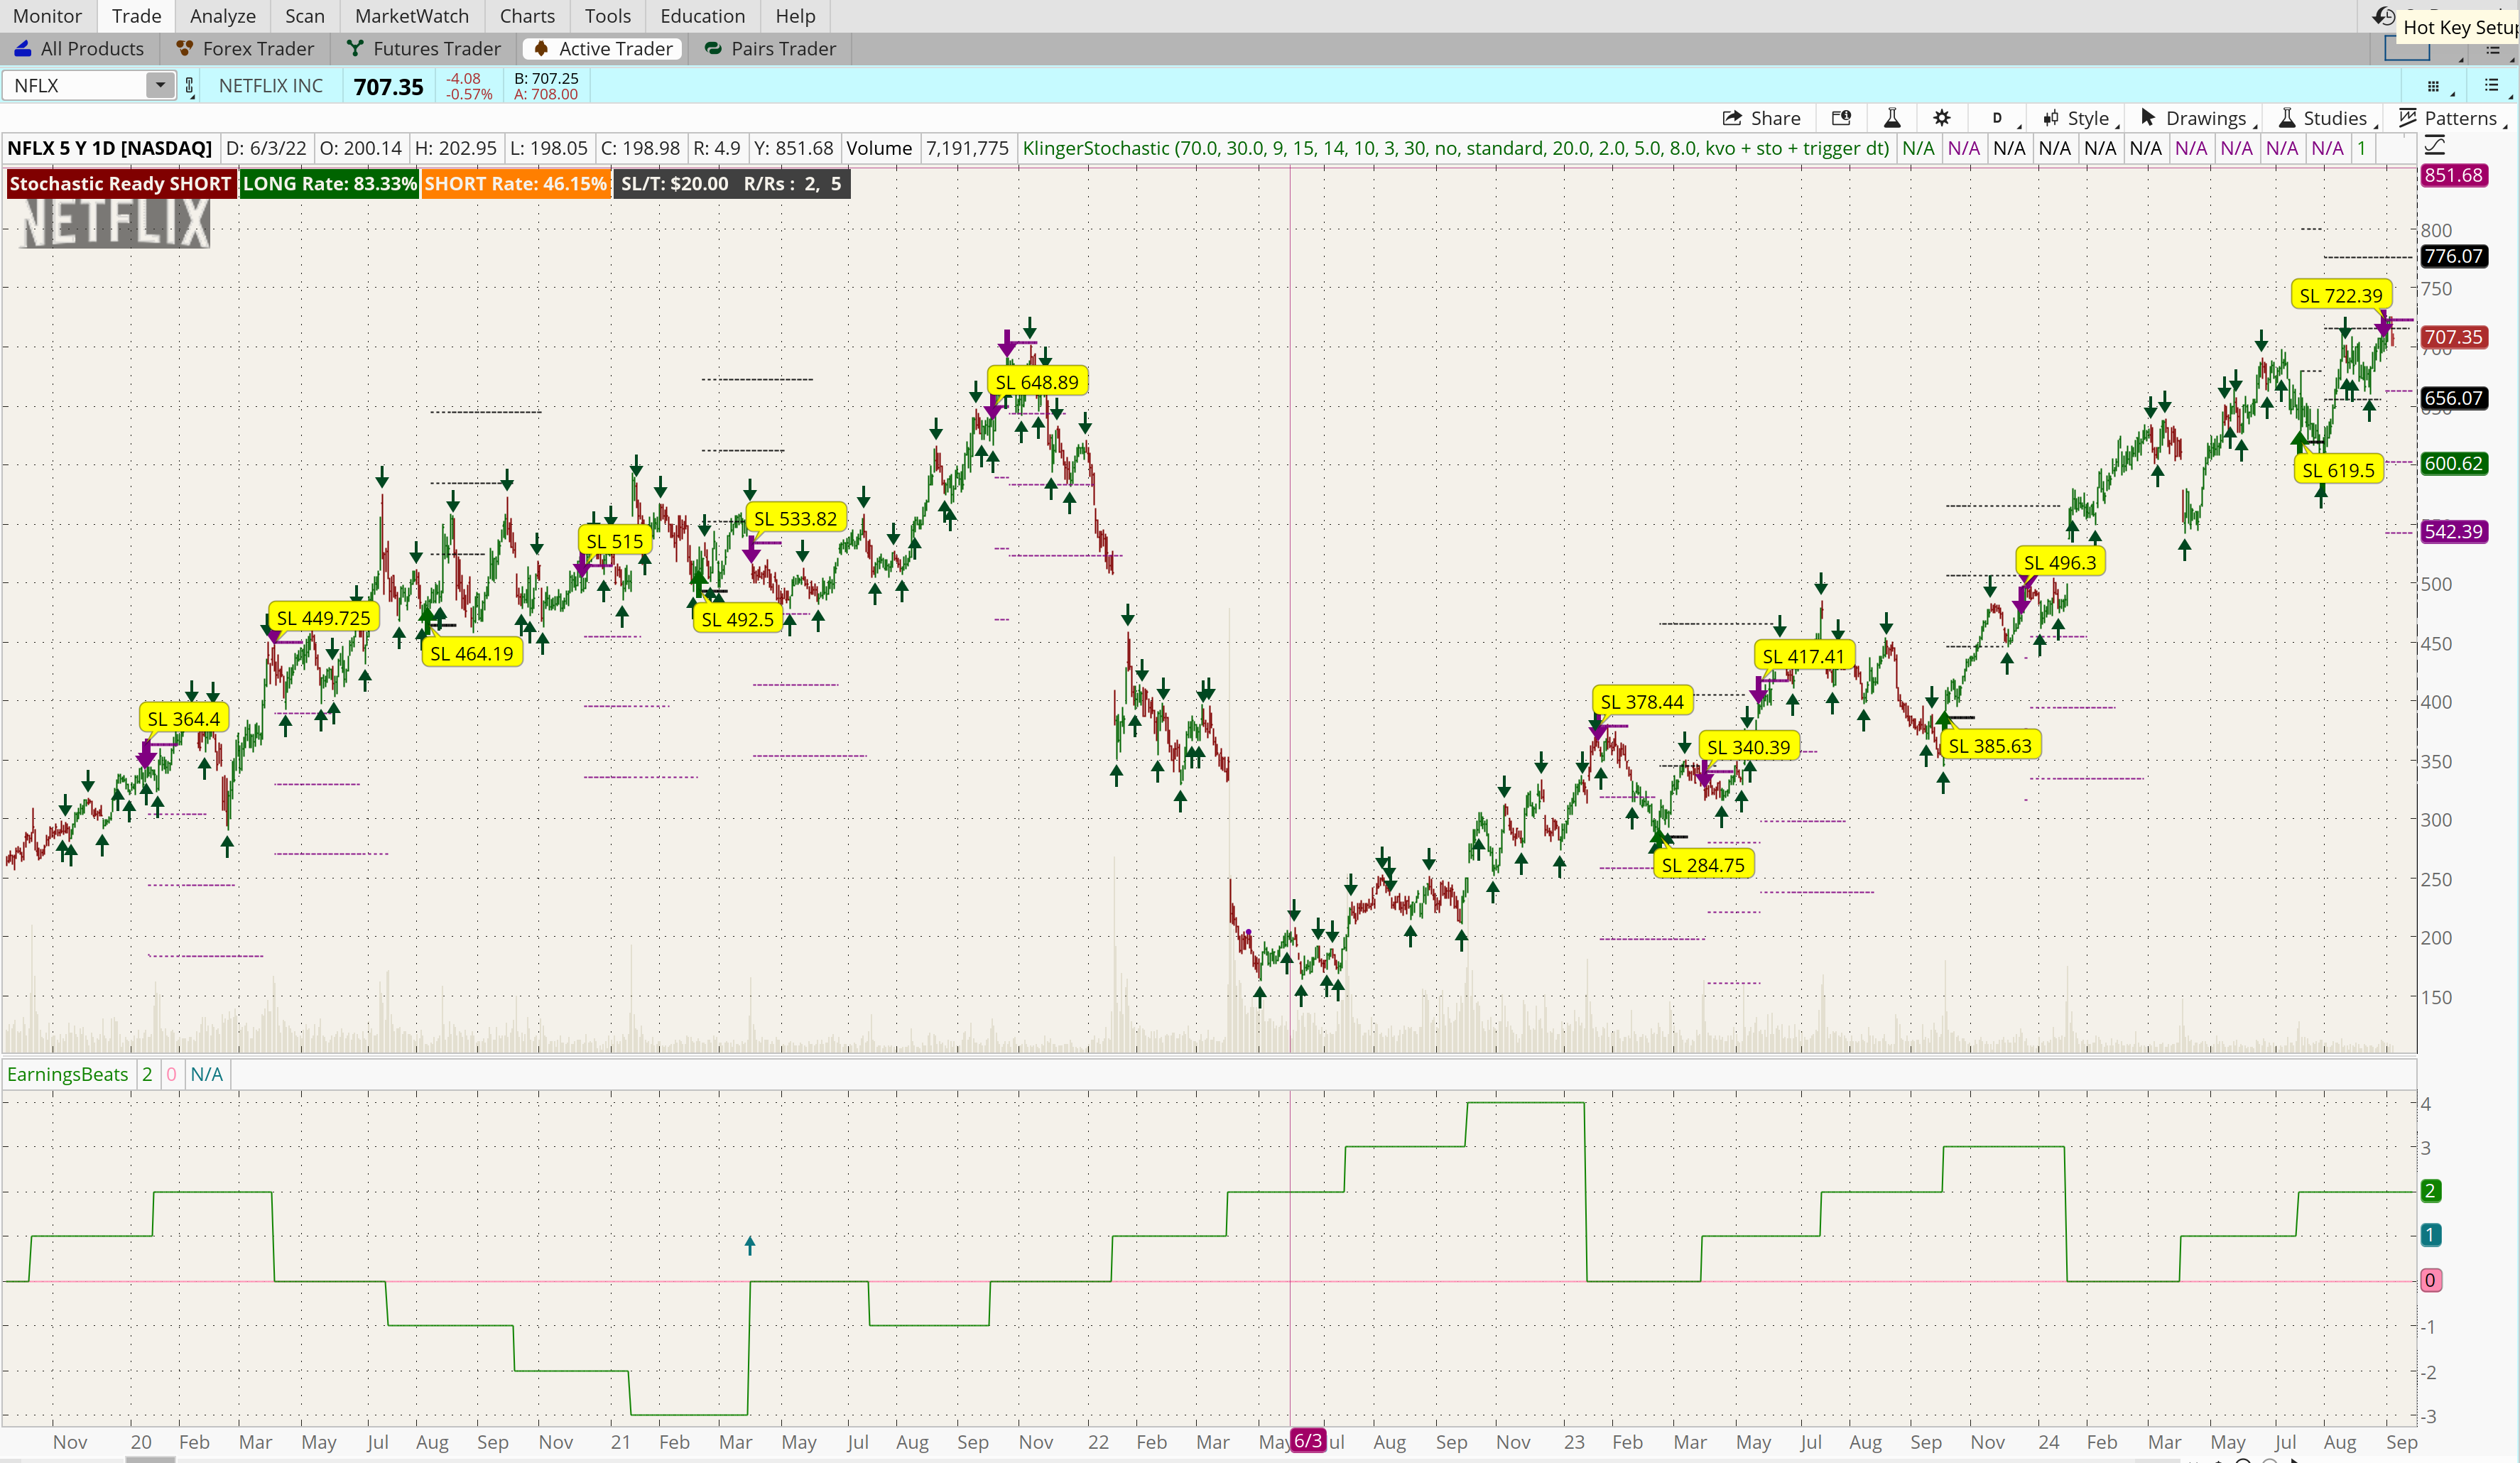The height and width of the screenshot is (1463, 2520).
Task: Open the chart grid layout icon
Action: click(x=2434, y=86)
